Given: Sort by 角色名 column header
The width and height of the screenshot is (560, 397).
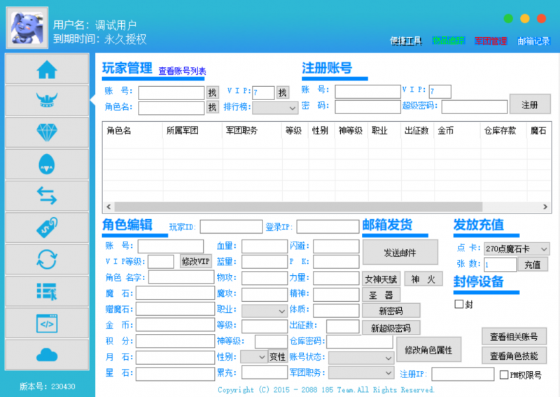Looking at the screenshot, I should coord(132,130).
